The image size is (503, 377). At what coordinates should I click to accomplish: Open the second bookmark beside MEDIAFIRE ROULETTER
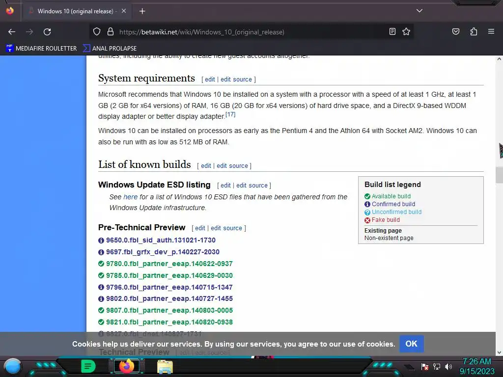[x=110, y=49]
